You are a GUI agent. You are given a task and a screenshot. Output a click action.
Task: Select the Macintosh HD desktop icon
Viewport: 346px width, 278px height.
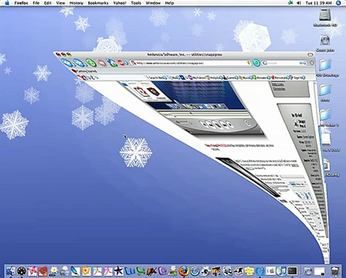click(x=325, y=18)
